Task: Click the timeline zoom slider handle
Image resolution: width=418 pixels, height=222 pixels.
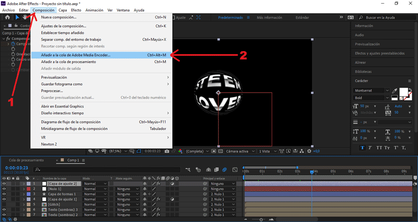Action: pyautogui.click(x=261, y=219)
